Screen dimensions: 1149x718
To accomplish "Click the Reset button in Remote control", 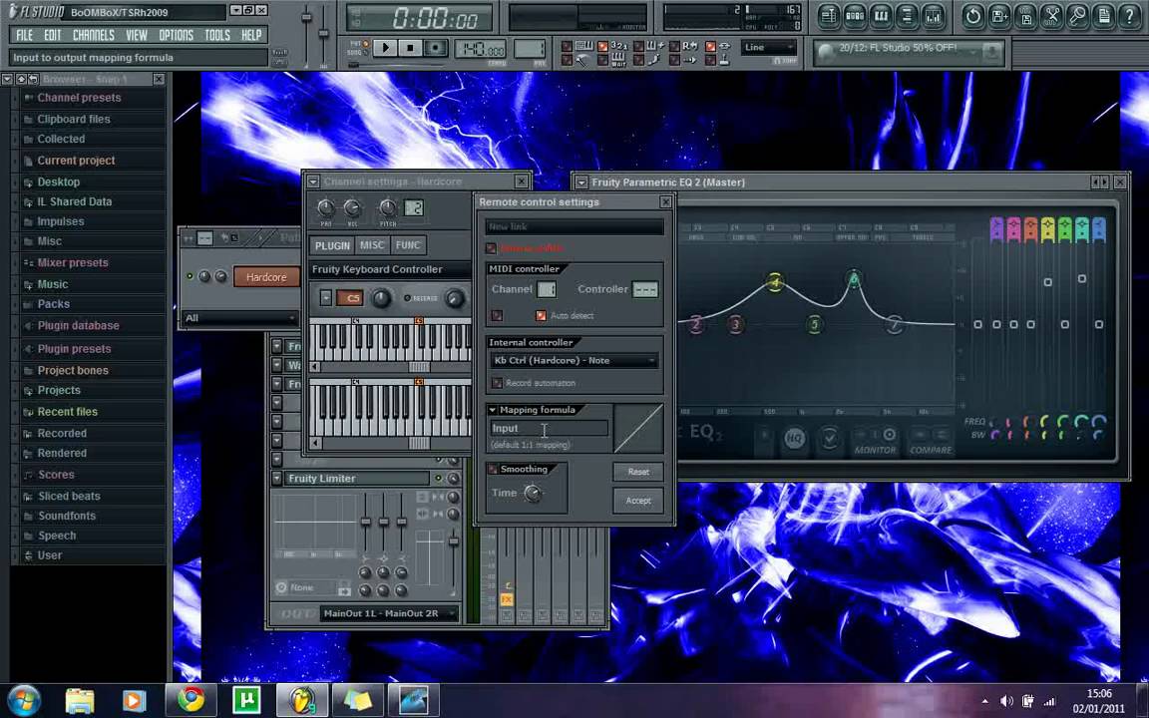I will (x=638, y=472).
